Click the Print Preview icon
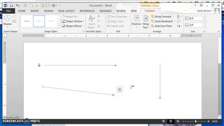Screen dimensions: 224x126 tap(42, 6)
